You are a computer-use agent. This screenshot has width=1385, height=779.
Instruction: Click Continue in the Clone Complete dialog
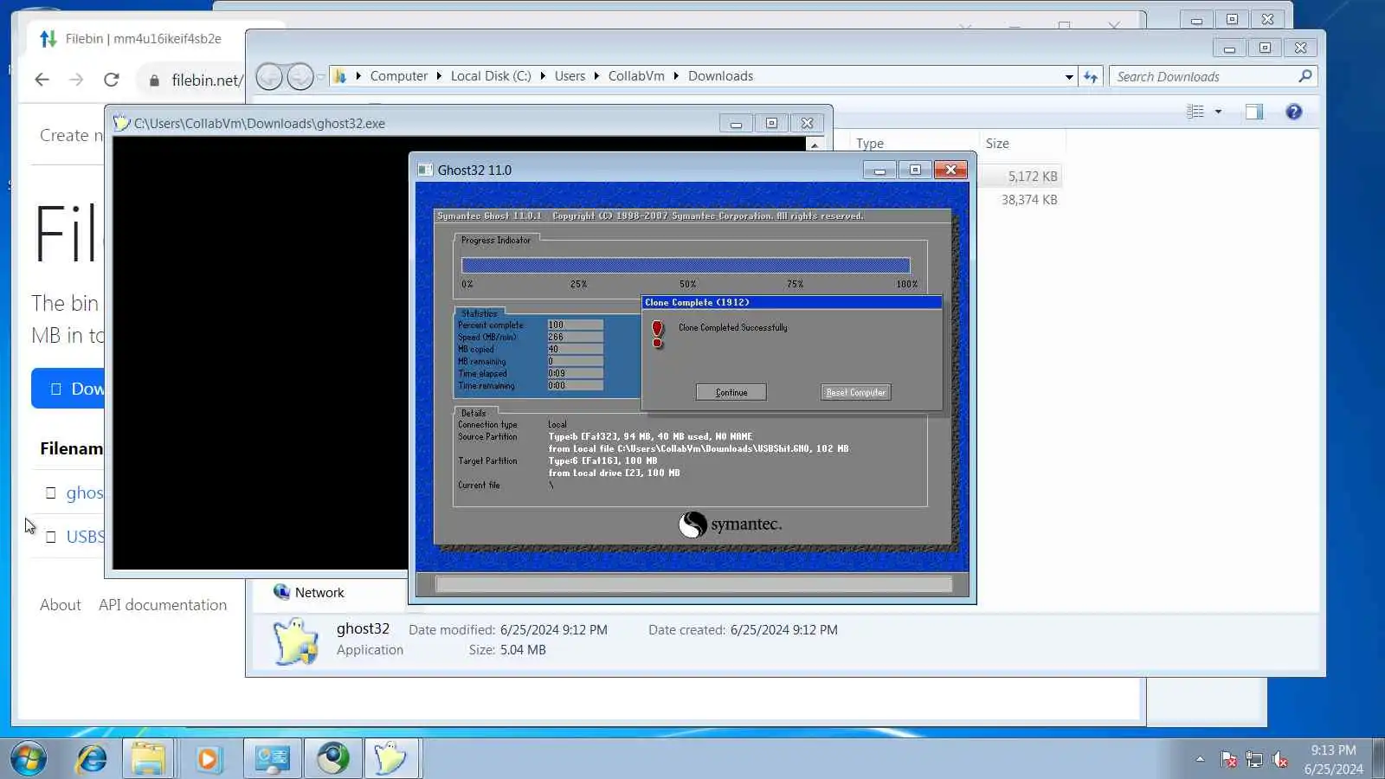click(731, 392)
